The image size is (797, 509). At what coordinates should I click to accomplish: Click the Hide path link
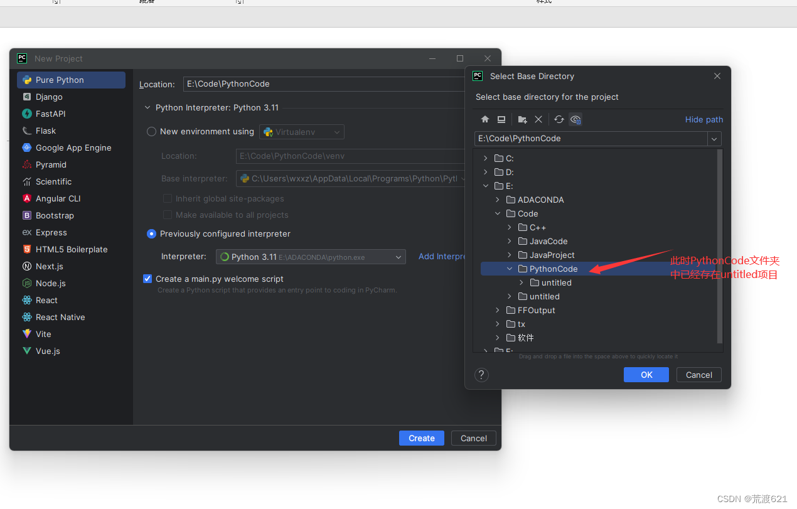coord(704,119)
